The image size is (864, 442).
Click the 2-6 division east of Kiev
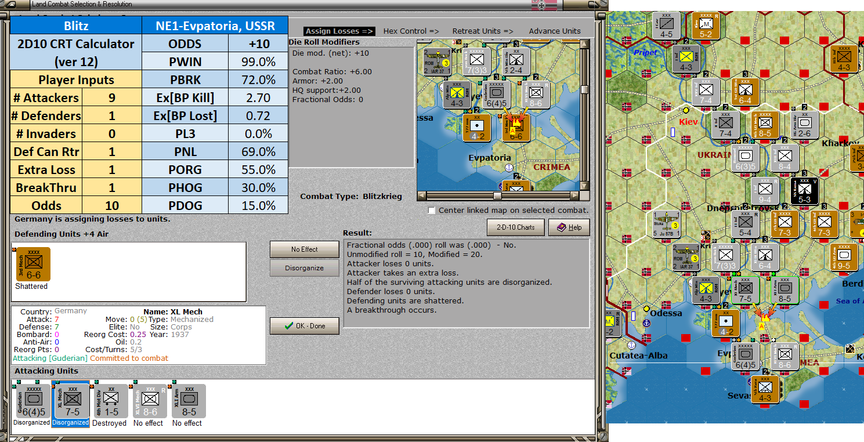pyautogui.click(x=804, y=125)
